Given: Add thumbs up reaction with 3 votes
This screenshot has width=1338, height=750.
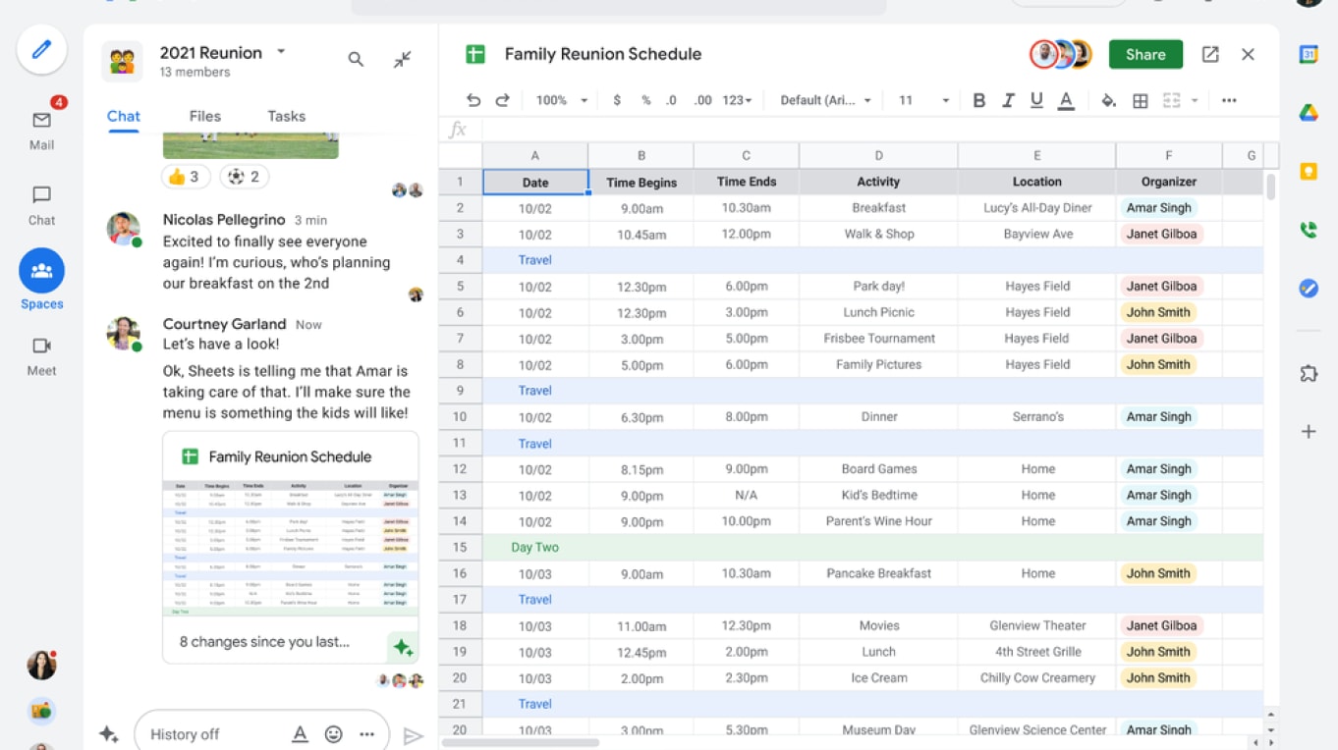Looking at the screenshot, I should tap(185, 177).
